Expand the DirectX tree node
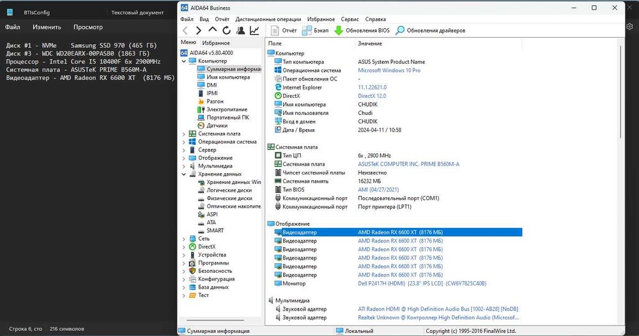The height and width of the screenshot is (336, 639). 184,247
